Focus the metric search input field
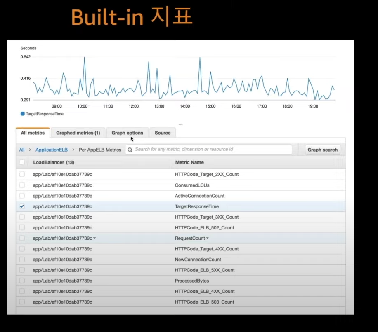This screenshot has width=378, height=332. click(x=208, y=150)
